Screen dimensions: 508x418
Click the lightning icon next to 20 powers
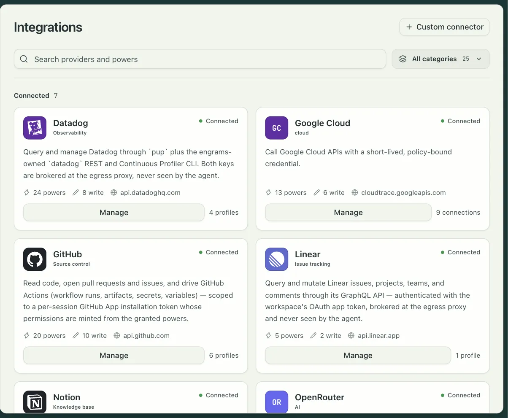tap(27, 336)
